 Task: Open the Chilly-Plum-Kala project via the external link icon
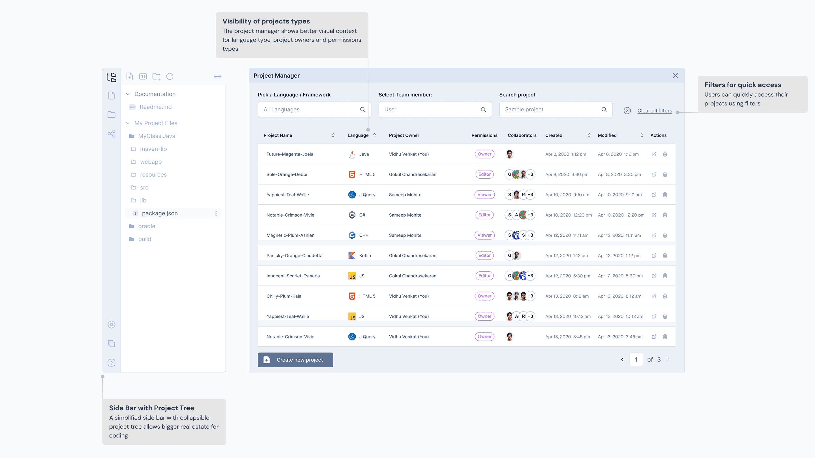654,296
